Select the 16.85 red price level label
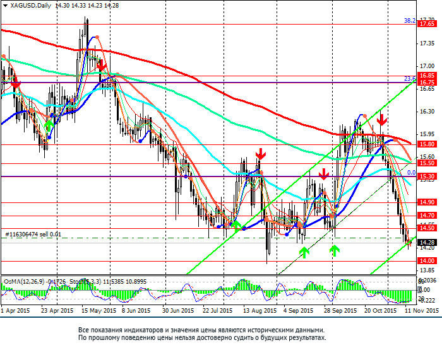This screenshot has height=348, width=442. tap(427, 76)
